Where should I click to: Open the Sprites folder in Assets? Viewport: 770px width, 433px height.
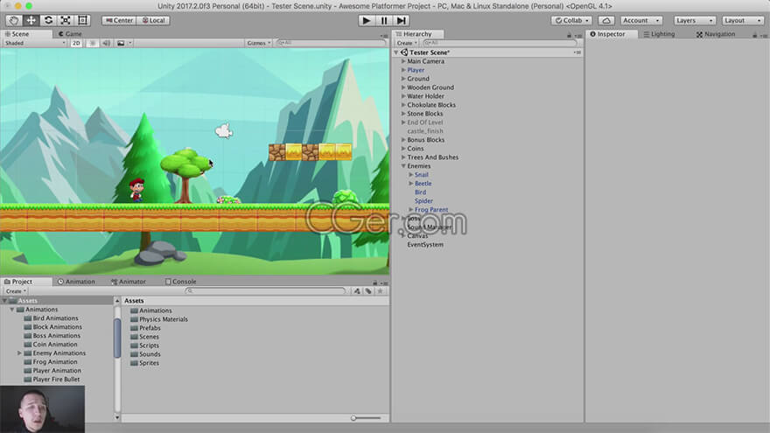144,363
